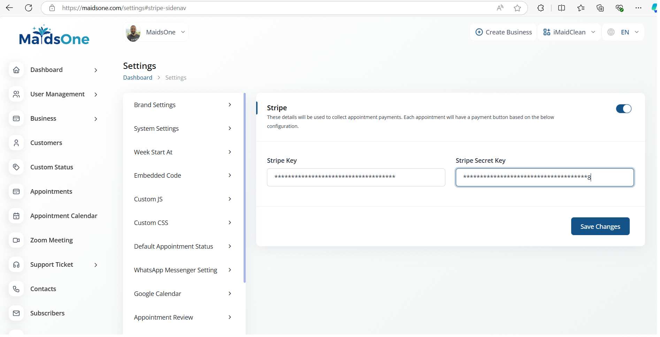Image resolution: width=660 pixels, height=337 pixels.
Task: Open the iMaidClean business selector dropdown
Action: click(569, 32)
